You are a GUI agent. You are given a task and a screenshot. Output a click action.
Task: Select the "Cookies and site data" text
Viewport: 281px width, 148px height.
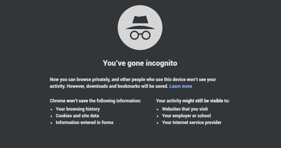point(77,116)
